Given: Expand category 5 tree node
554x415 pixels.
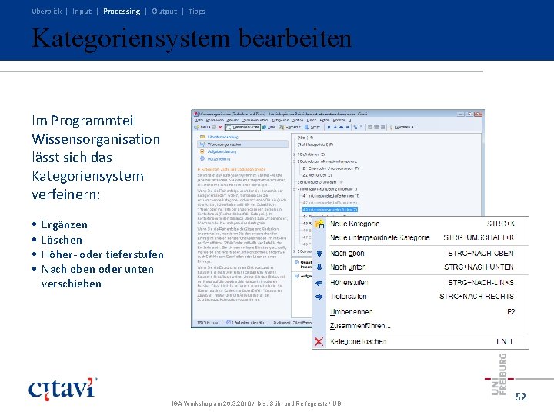Looking at the screenshot, I should (x=294, y=251).
